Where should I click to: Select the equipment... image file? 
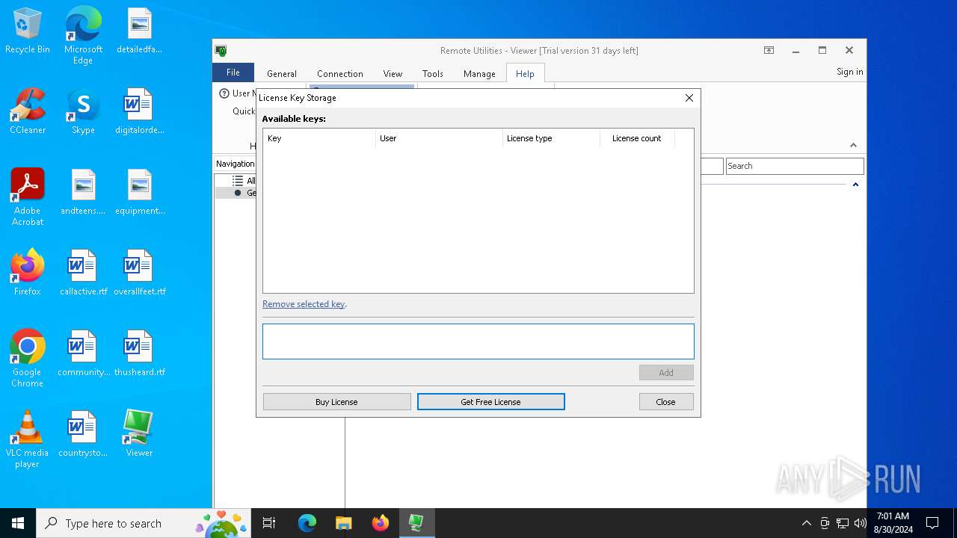(x=139, y=192)
